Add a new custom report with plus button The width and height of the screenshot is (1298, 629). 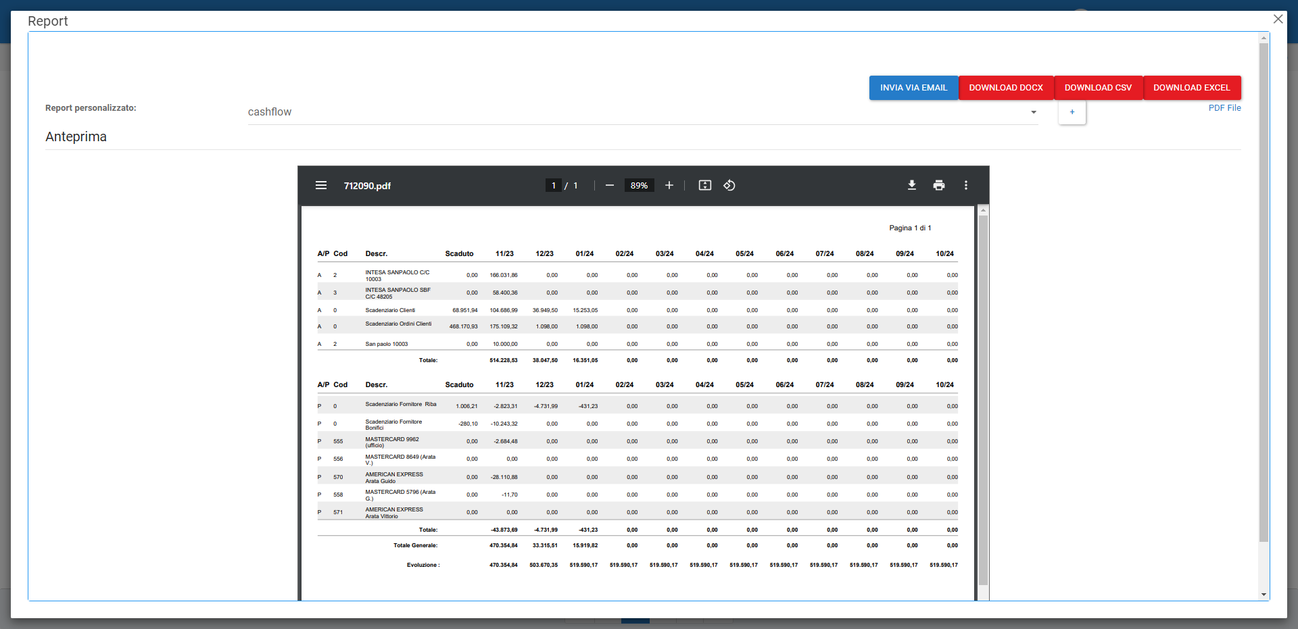pyautogui.click(x=1072, y=112)
